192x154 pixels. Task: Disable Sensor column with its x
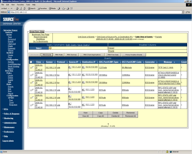[x=55, y=62]
